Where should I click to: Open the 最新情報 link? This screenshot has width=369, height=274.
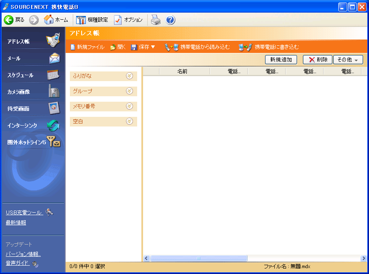(x=16, y=223)
